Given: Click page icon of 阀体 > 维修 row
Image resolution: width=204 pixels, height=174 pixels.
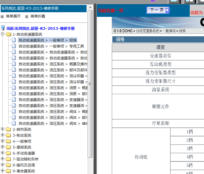Looking at the screenshot, I should click(x=14, y=123).
